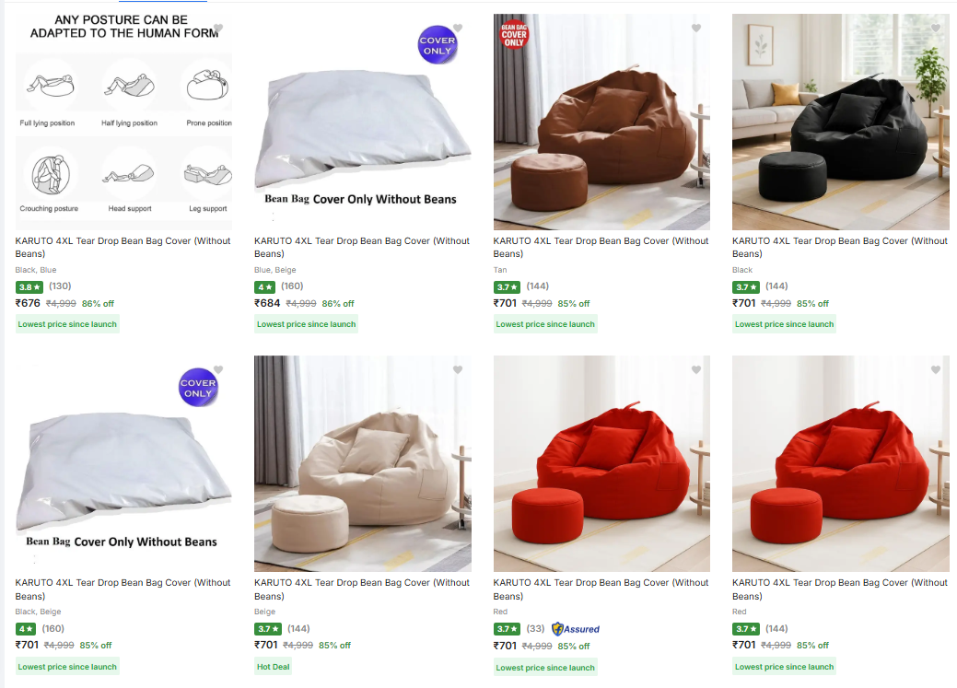Wishlist the Black, Blue bean bag cover
The image size is (957, 688).
coord(217,29)
